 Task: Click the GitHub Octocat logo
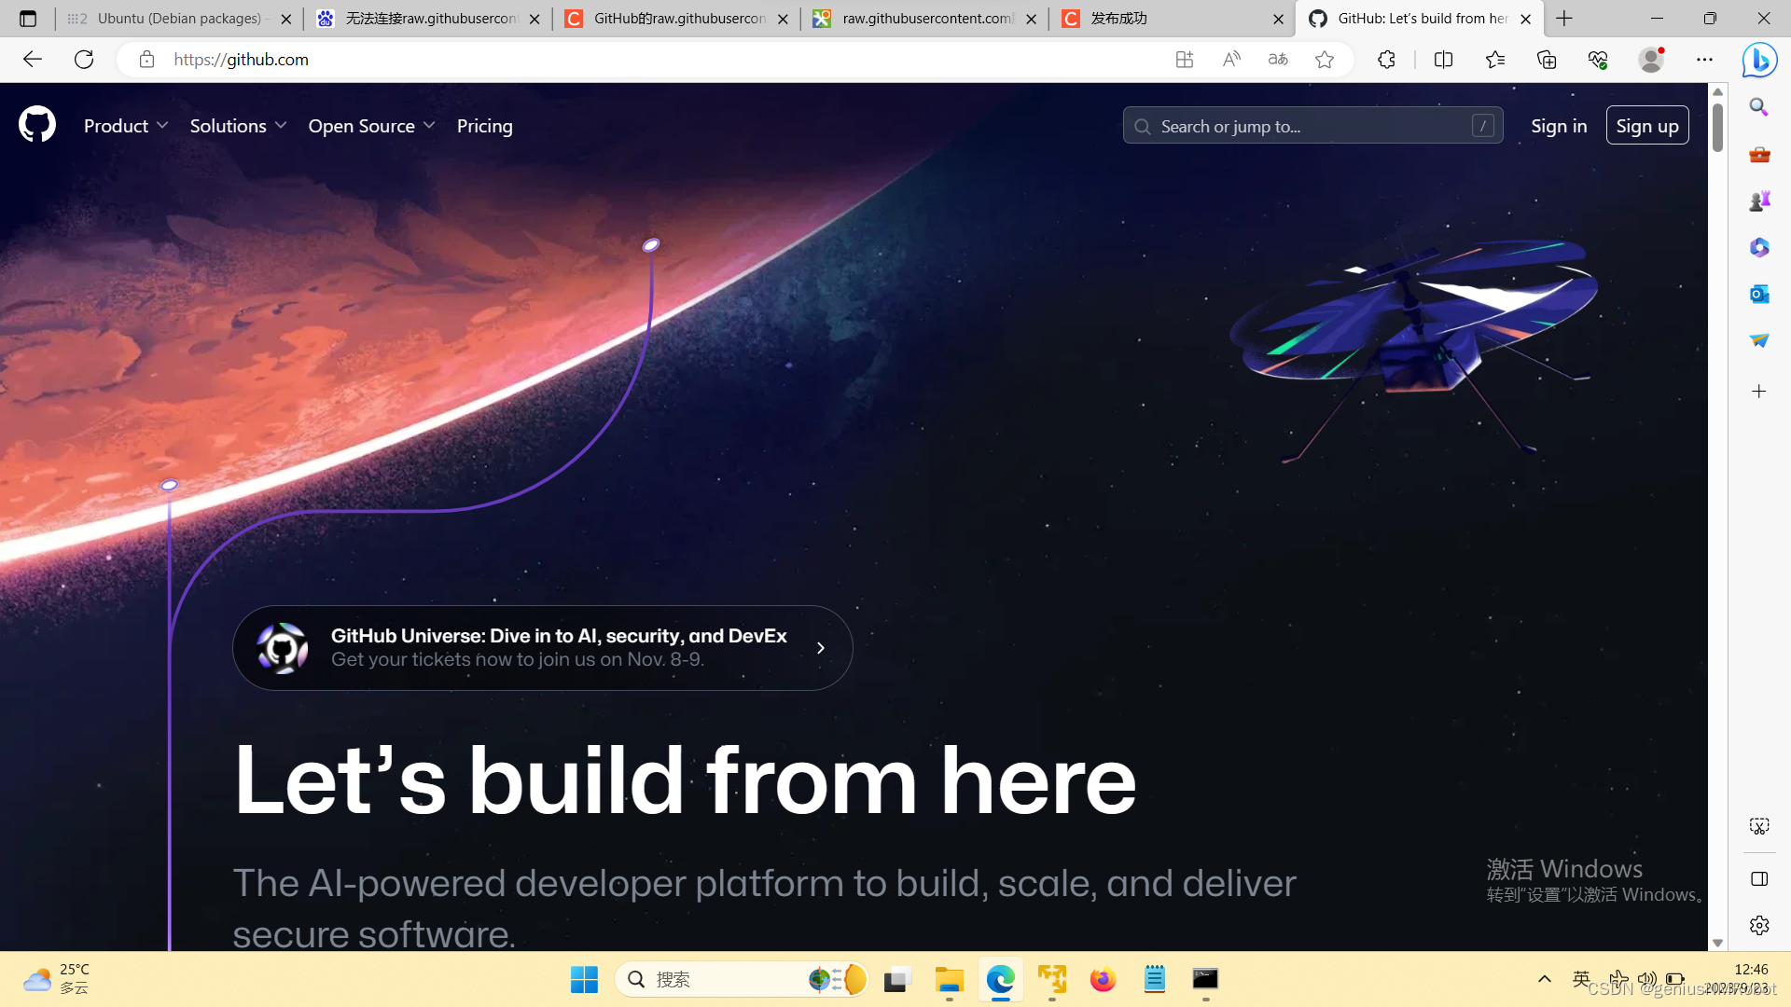click(37, 125)
